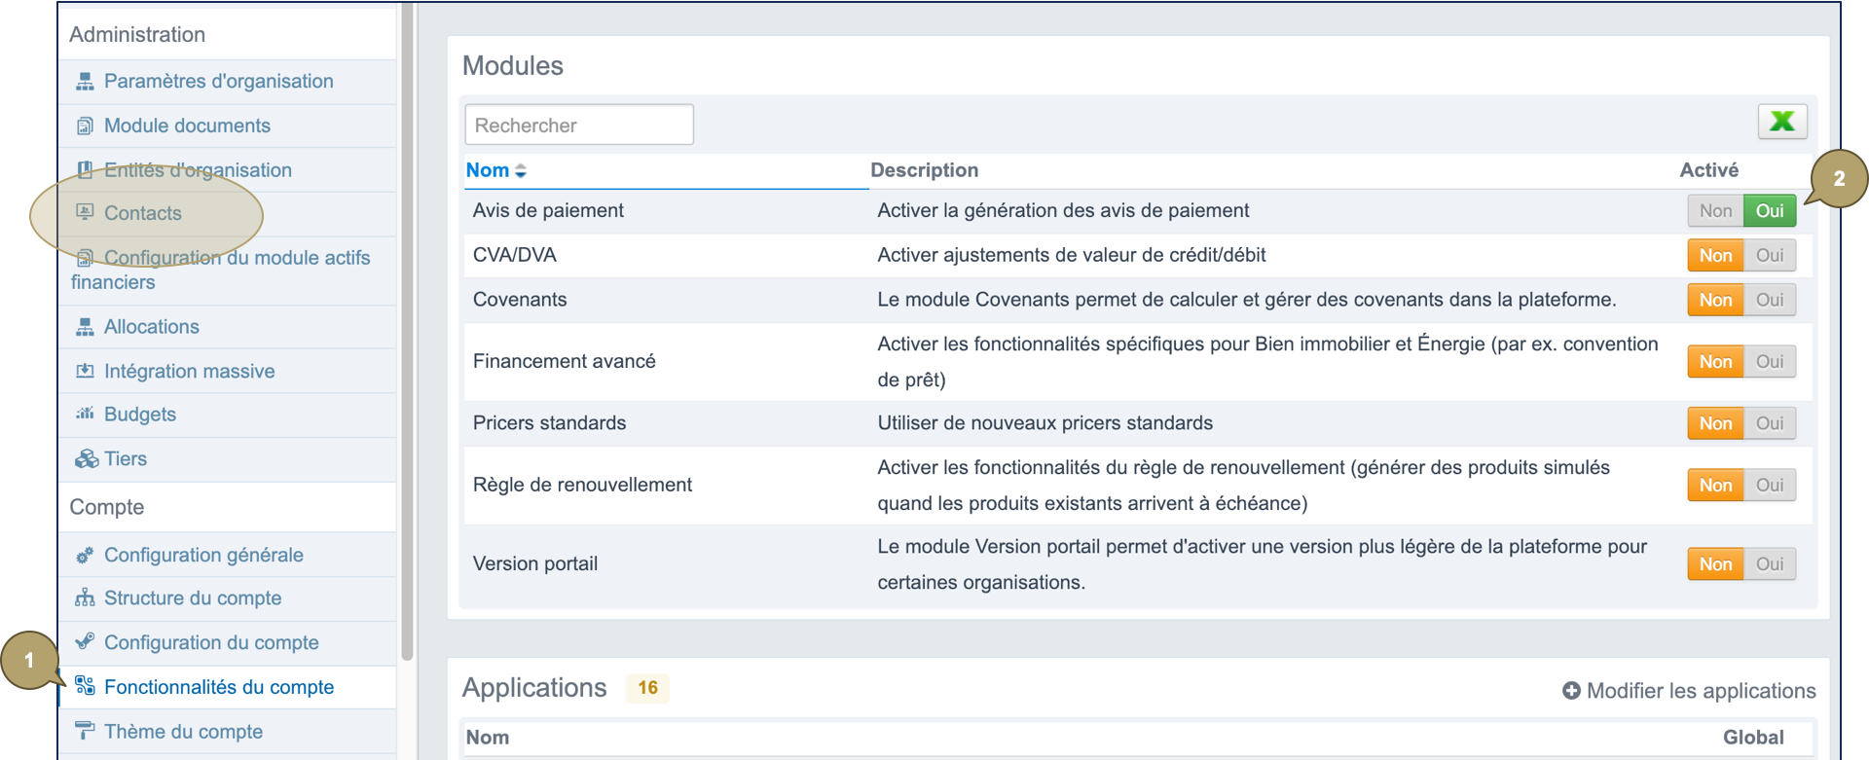Click the Thème du compte paint-roller icon
Viewport: 1869px width, 760px height.
point(85,730)
